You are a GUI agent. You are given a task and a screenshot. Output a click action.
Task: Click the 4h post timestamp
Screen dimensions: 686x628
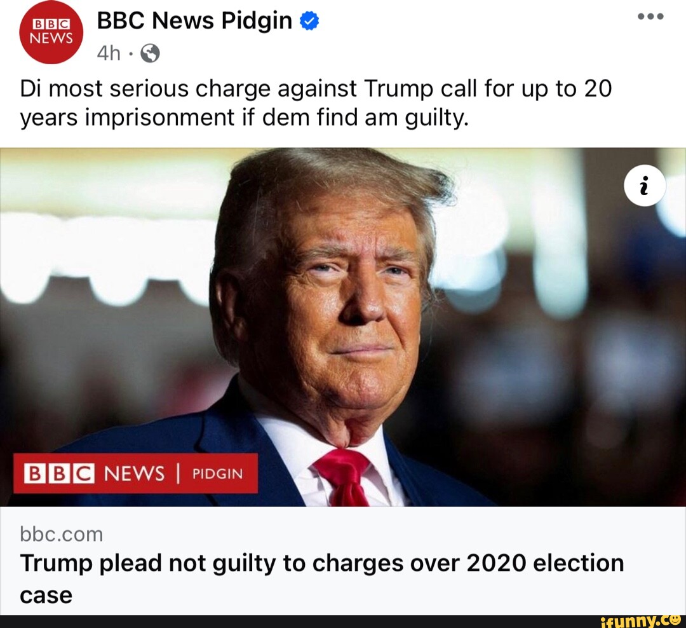pos(109,55)
